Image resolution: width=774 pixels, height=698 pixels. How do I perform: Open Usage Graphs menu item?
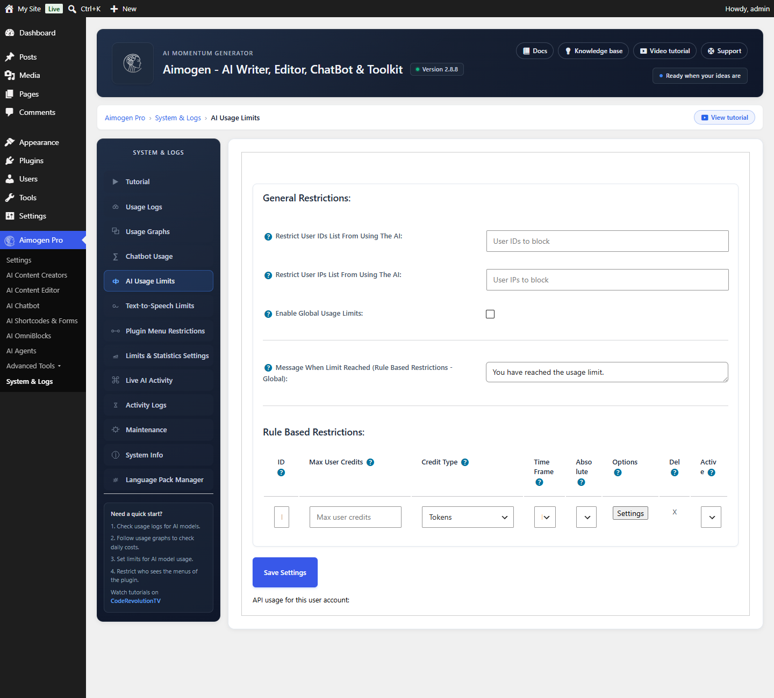(159, 231)
